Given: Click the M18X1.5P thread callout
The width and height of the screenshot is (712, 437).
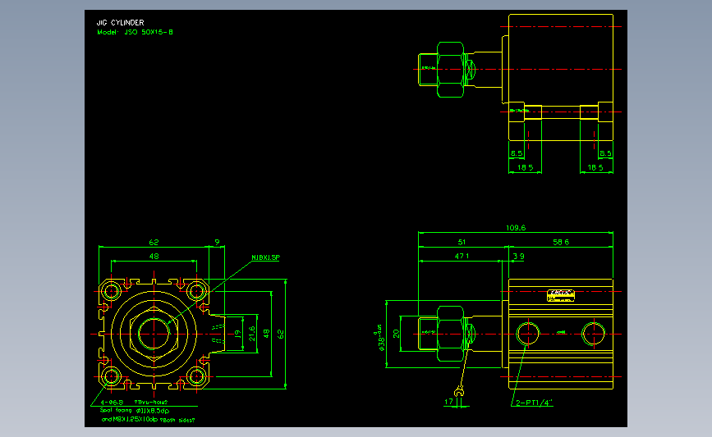Looking at the screenshot, I should click(x=266, y=257).
